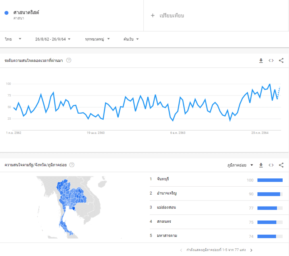Open the ภูมิภาคย่อย region type dropdown
Screen dimensions: 289x256
coord(240,165)
